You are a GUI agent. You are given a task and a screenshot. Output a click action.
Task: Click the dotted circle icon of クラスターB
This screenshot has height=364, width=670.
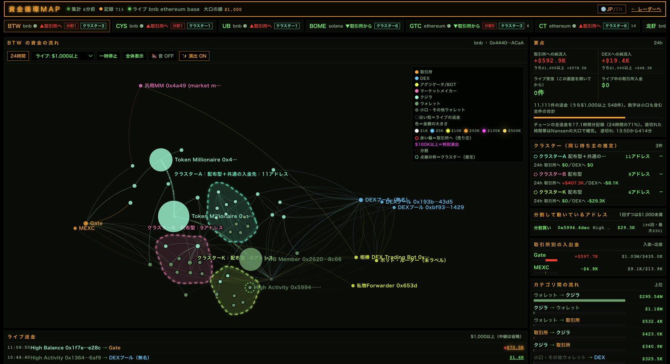pos(536,174)
